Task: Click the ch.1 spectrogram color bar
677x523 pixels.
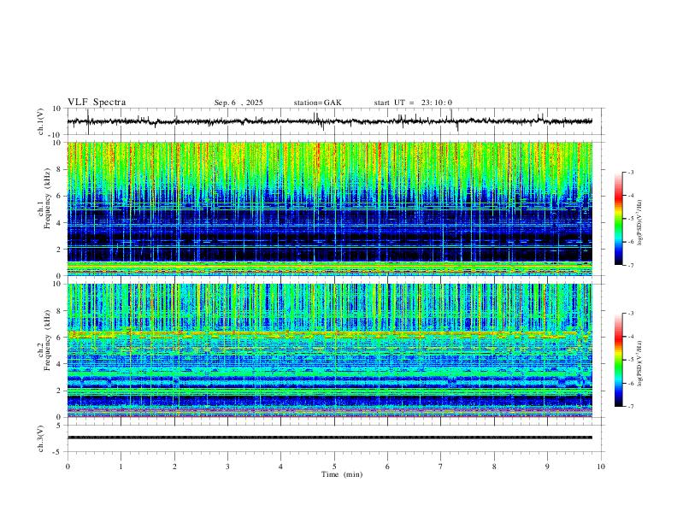Action: pos(618,219)
